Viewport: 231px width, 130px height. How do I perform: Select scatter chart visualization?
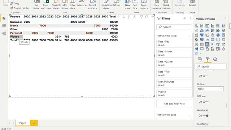pos(207,35)
